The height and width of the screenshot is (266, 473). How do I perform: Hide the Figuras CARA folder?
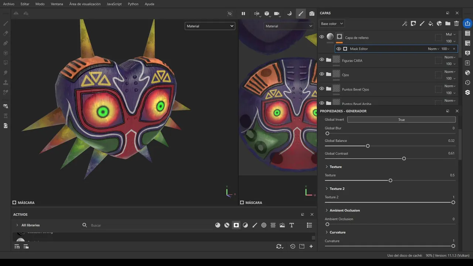pos(321,60)
